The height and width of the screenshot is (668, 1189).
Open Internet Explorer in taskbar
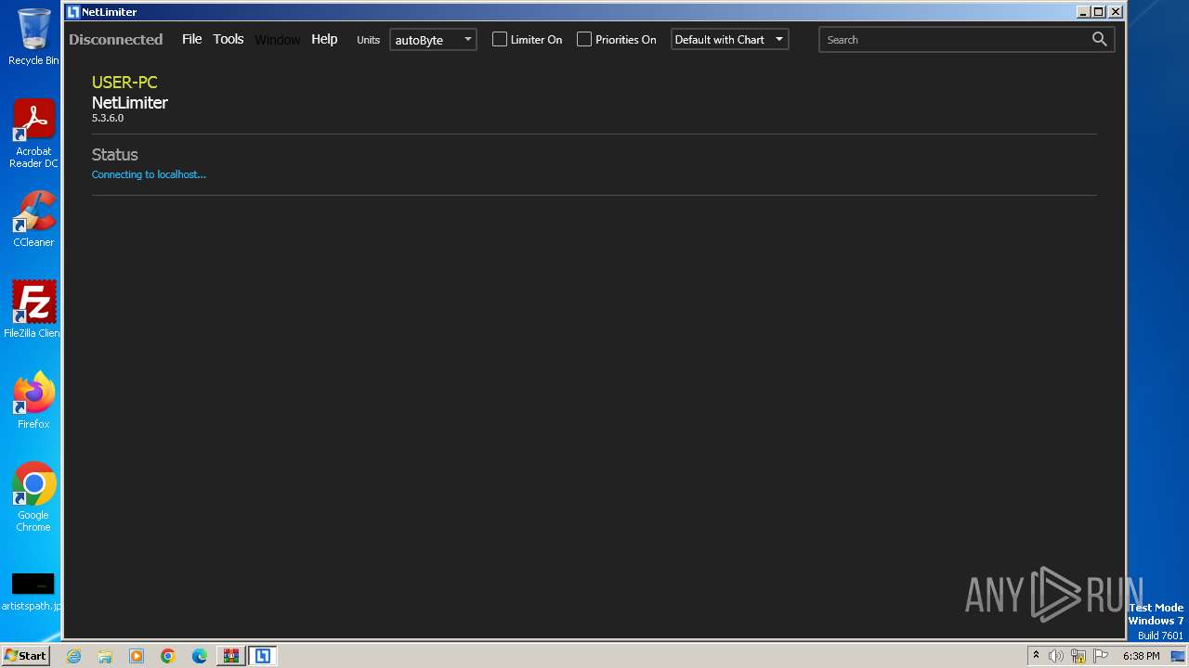click(x=73, y=656)
